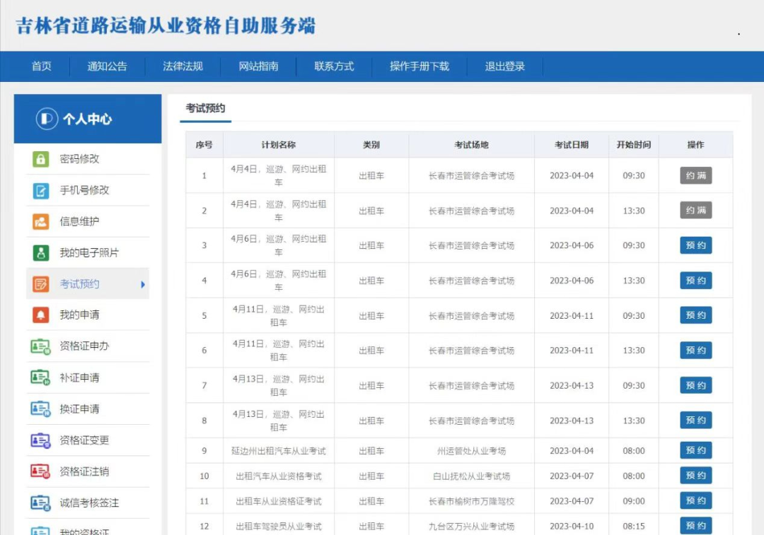The width and height of the screenshot is (764, 535).
Task: Go to 法律法规 menu item
Action: pyautogui.click(x=183, y=66)
